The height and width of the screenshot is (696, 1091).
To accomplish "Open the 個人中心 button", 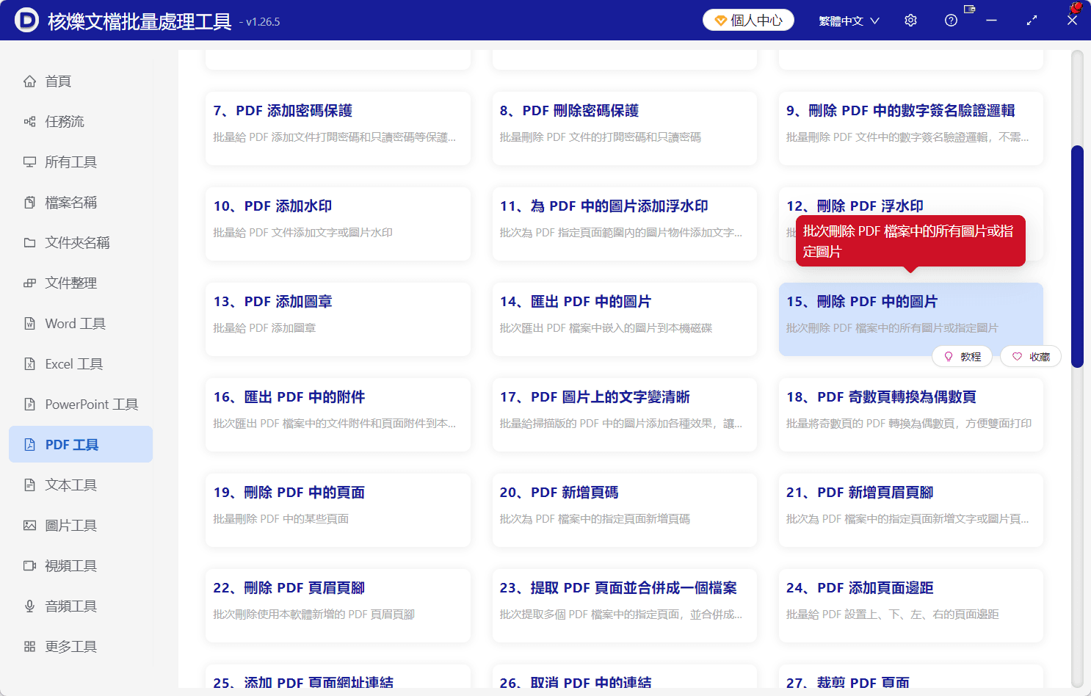I will pos(748,21).
